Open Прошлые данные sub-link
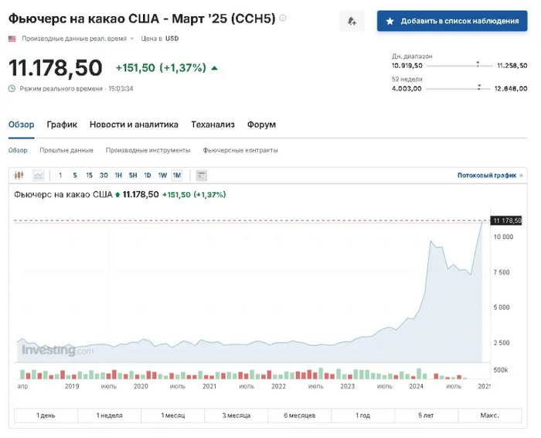The height and width of the screenshot is (438, 541). (66, 150)
